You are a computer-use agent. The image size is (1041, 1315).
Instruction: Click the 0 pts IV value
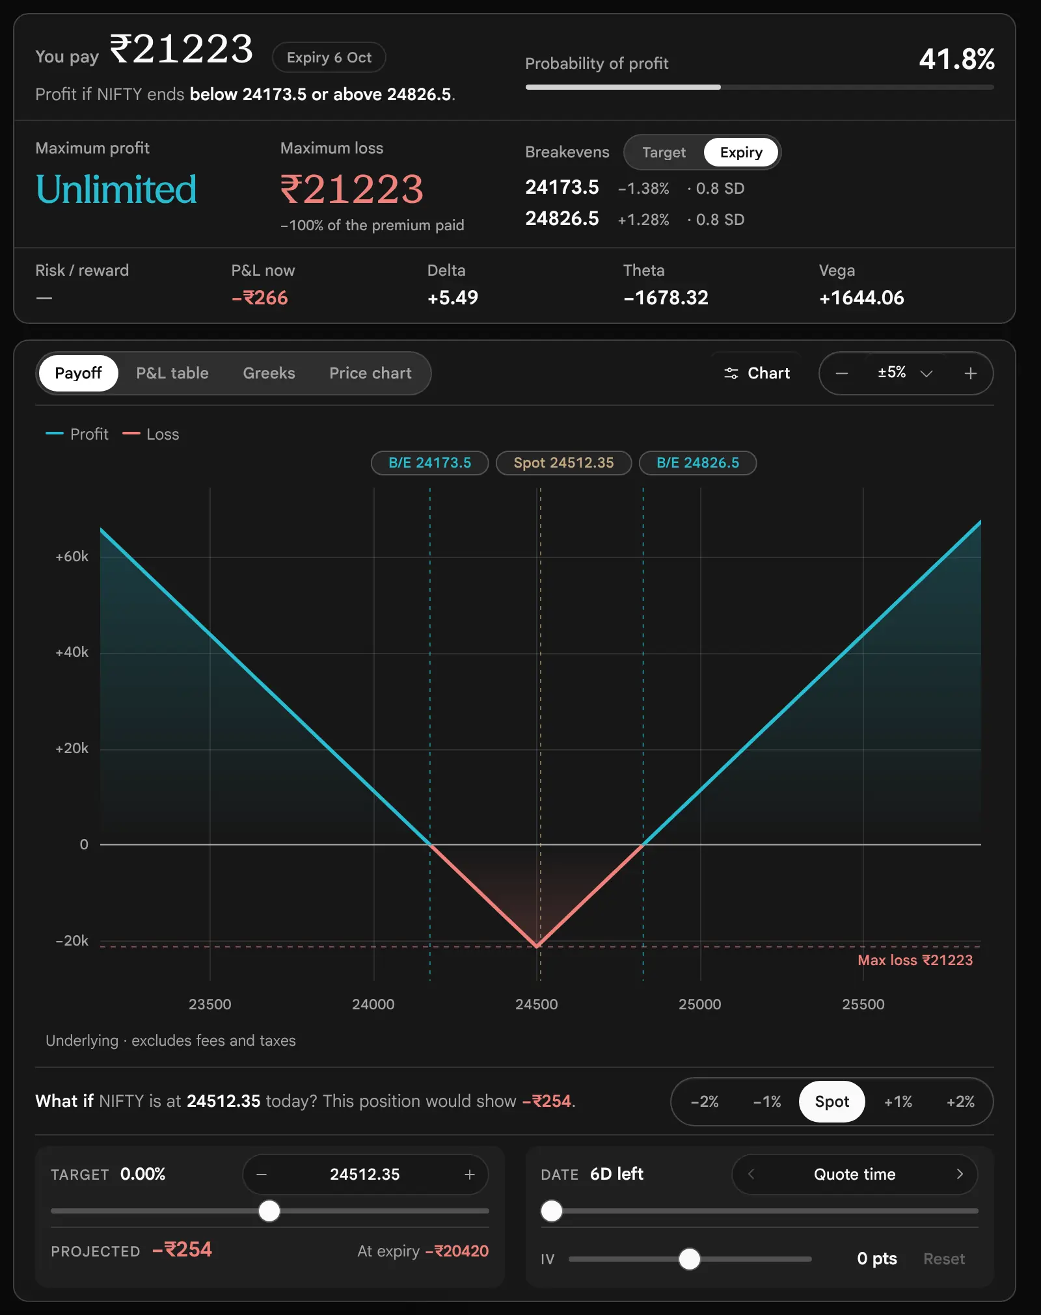click(877, 1259)
